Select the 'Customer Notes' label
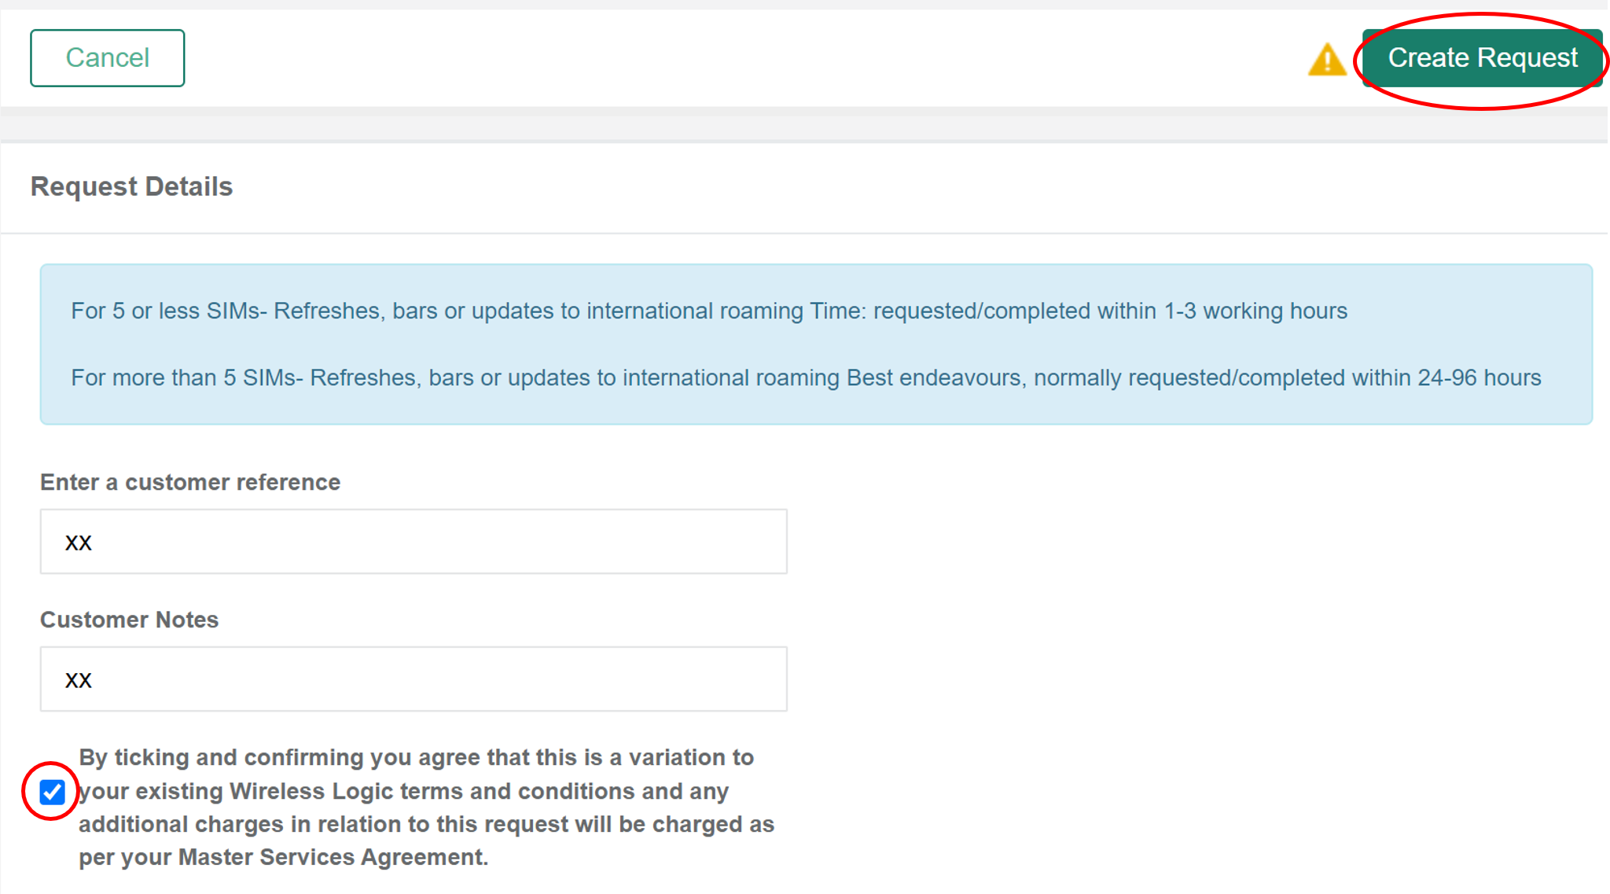 (x=129, y=620)
